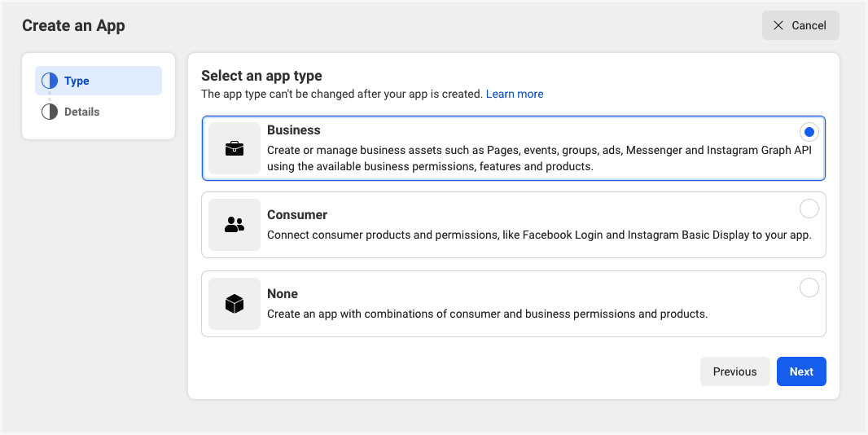Select the Business radio button
This screenshot has height=435, width=868.
809,131
